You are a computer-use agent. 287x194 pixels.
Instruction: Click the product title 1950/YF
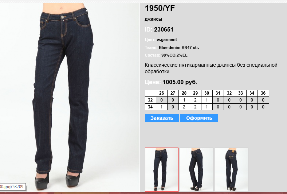click(160, 8)
